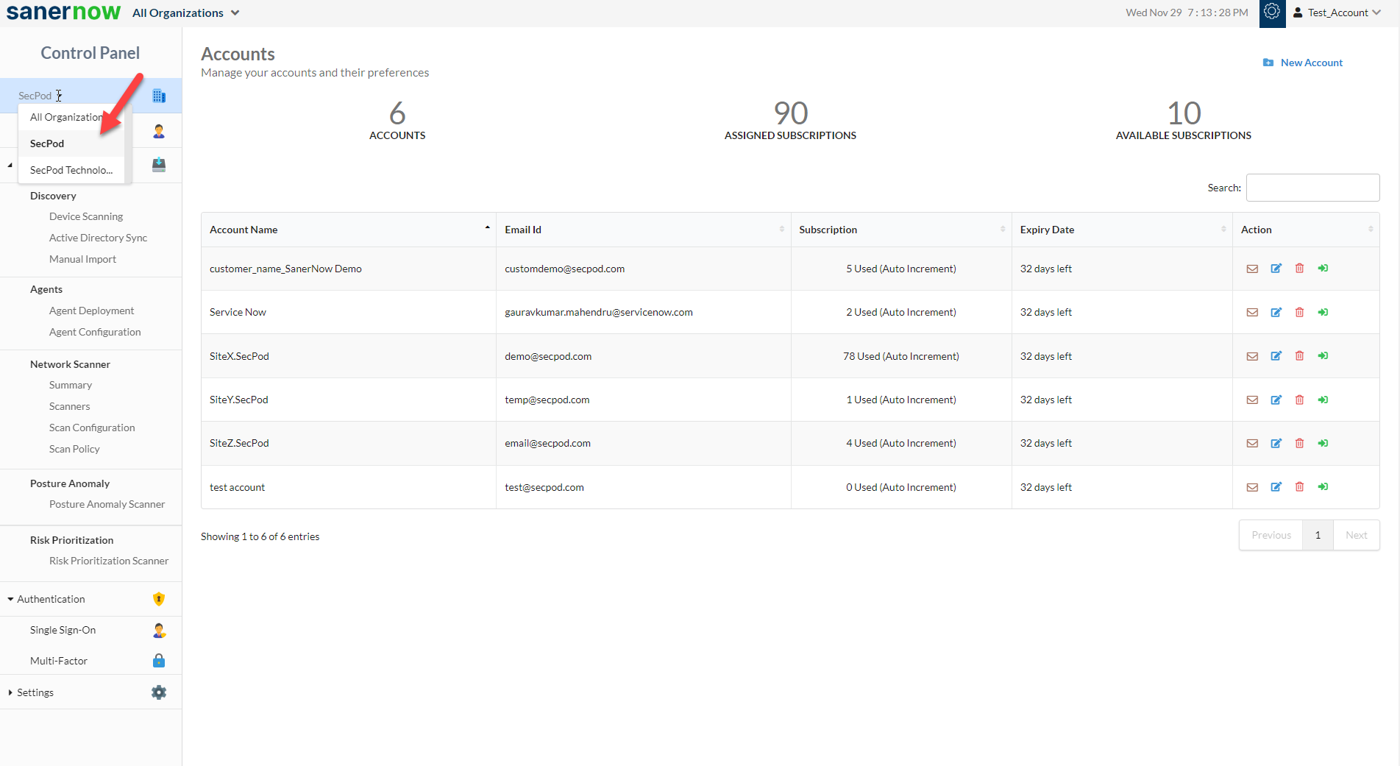The image size is (1400, 766).
Task: Select SecPod Technolo... from the organization menu
Action: point(71,170)
